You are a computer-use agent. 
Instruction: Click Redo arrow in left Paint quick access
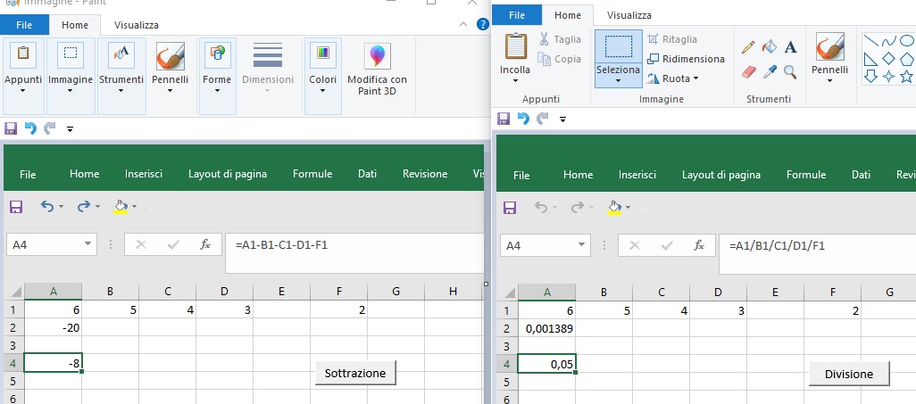(x=50, y=128)
